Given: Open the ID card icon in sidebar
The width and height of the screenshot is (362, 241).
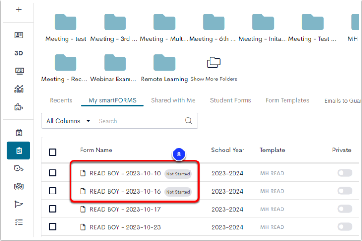Looking at the screenshot, I should tap(19, 35).
